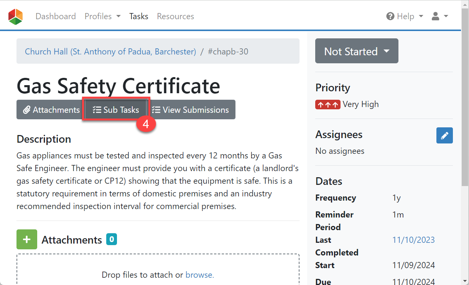
Task: Click the page vertical scrollbar
Action: pyautogui.click(x=465, y=115)
